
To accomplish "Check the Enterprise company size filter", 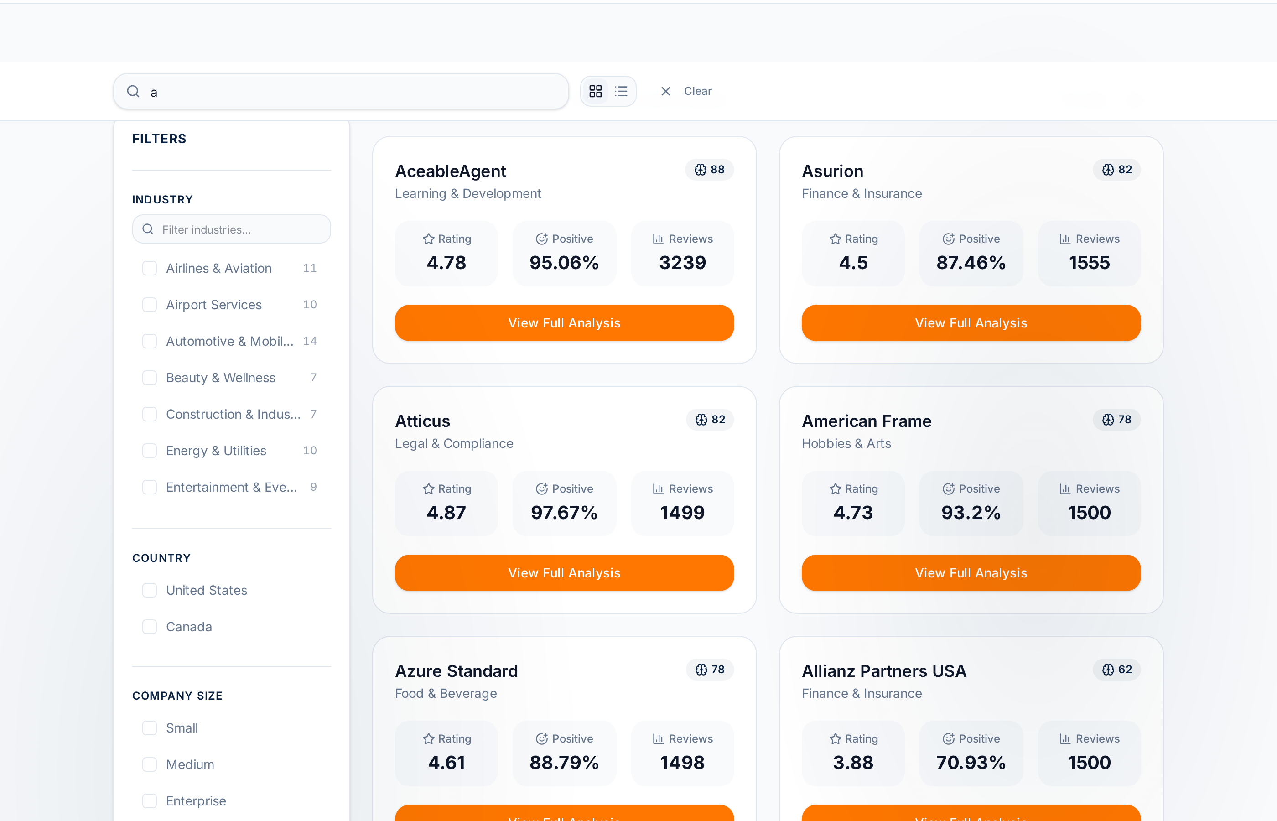I will (x=150, y=801).
